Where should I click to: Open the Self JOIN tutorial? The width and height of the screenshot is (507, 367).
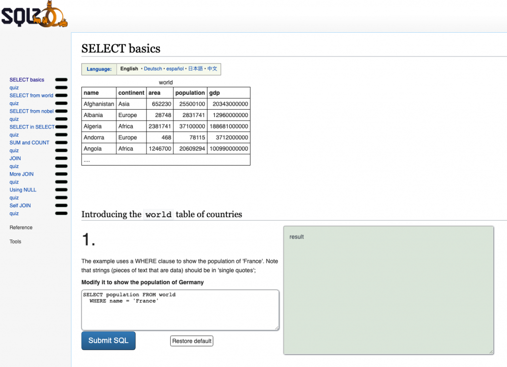20,205
